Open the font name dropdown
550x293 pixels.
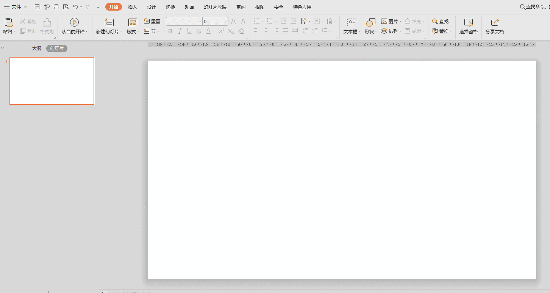[184, 21]
